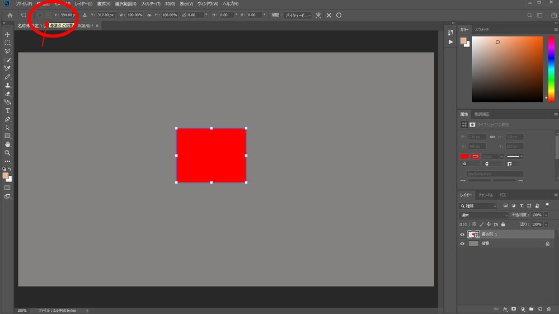Change screen mode from toolbar bottom
The height and width of the screenshot is (314, 559).
(x=7, y=196)
